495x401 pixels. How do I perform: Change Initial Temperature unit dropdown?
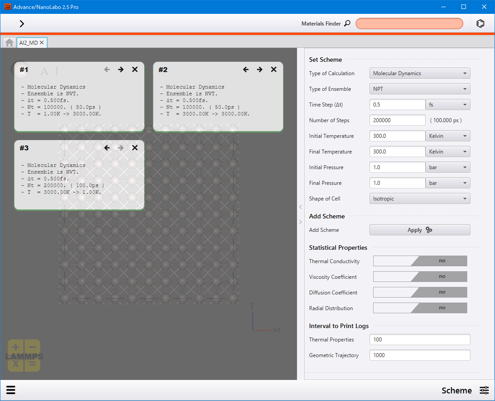tap(448, 136)
